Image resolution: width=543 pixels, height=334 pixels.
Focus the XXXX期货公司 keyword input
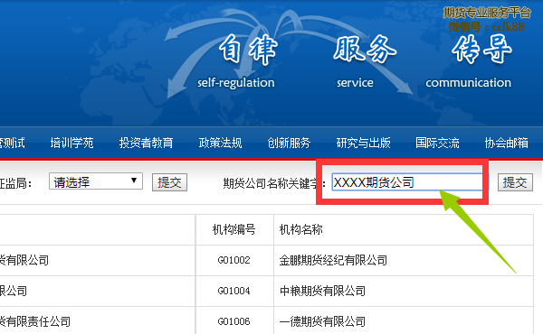[x=407, y=182]
